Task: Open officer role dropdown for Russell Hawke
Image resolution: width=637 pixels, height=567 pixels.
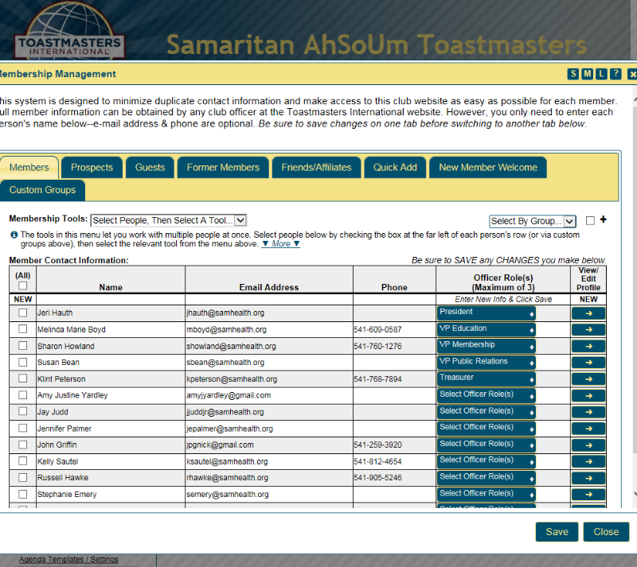Action: coord(487,478)
